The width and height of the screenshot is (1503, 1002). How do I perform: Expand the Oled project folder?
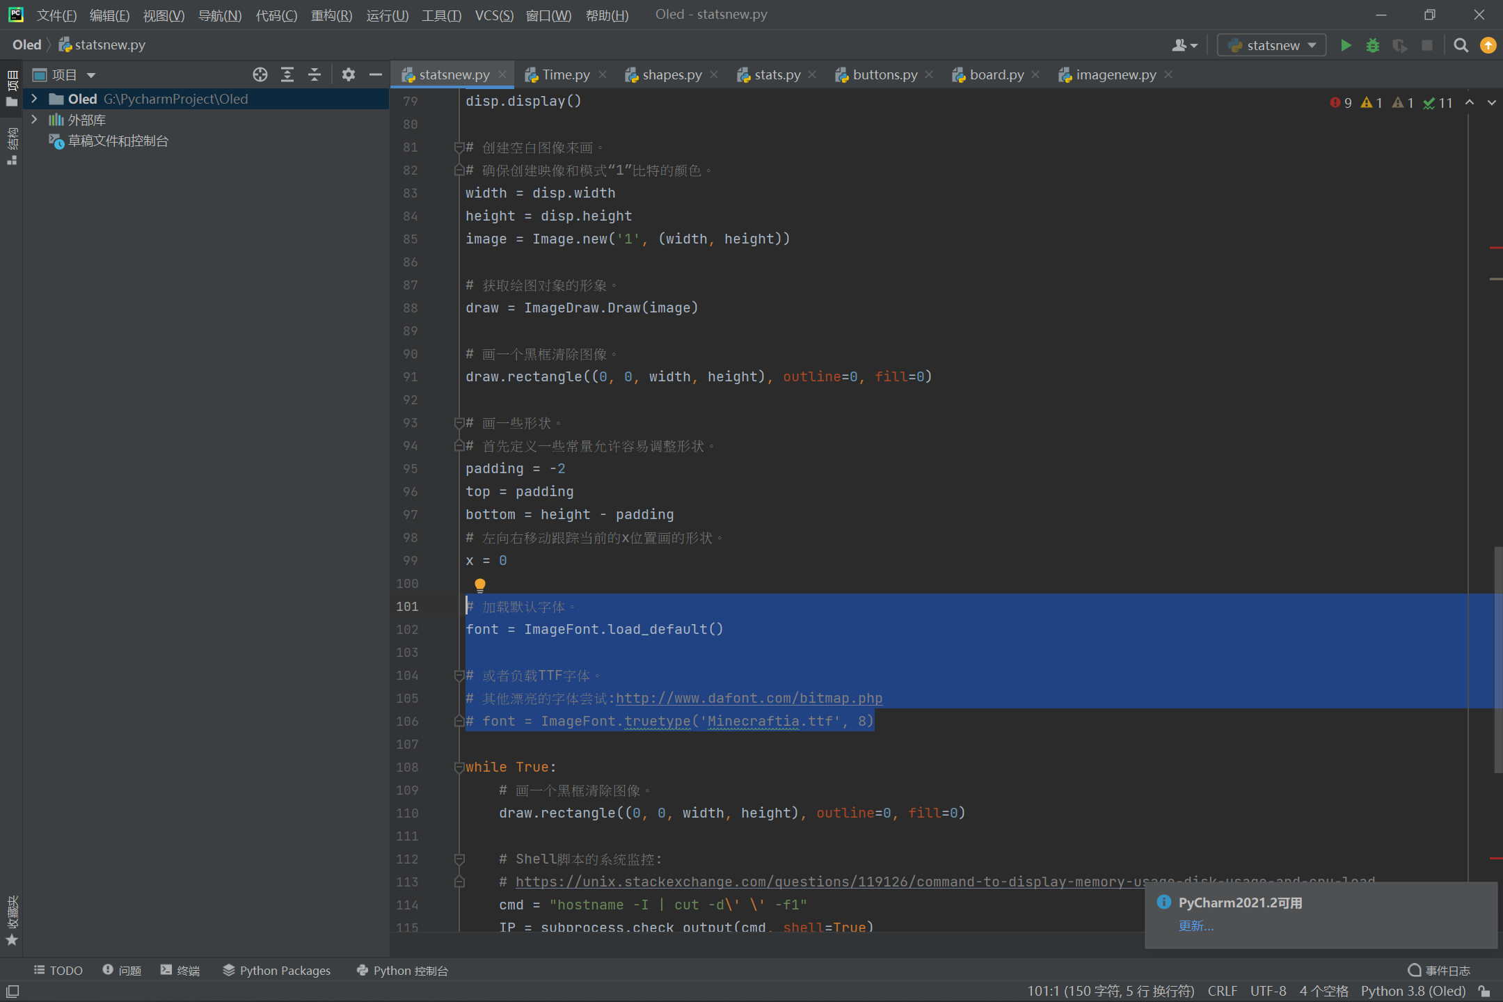click(x=34, y=99)
